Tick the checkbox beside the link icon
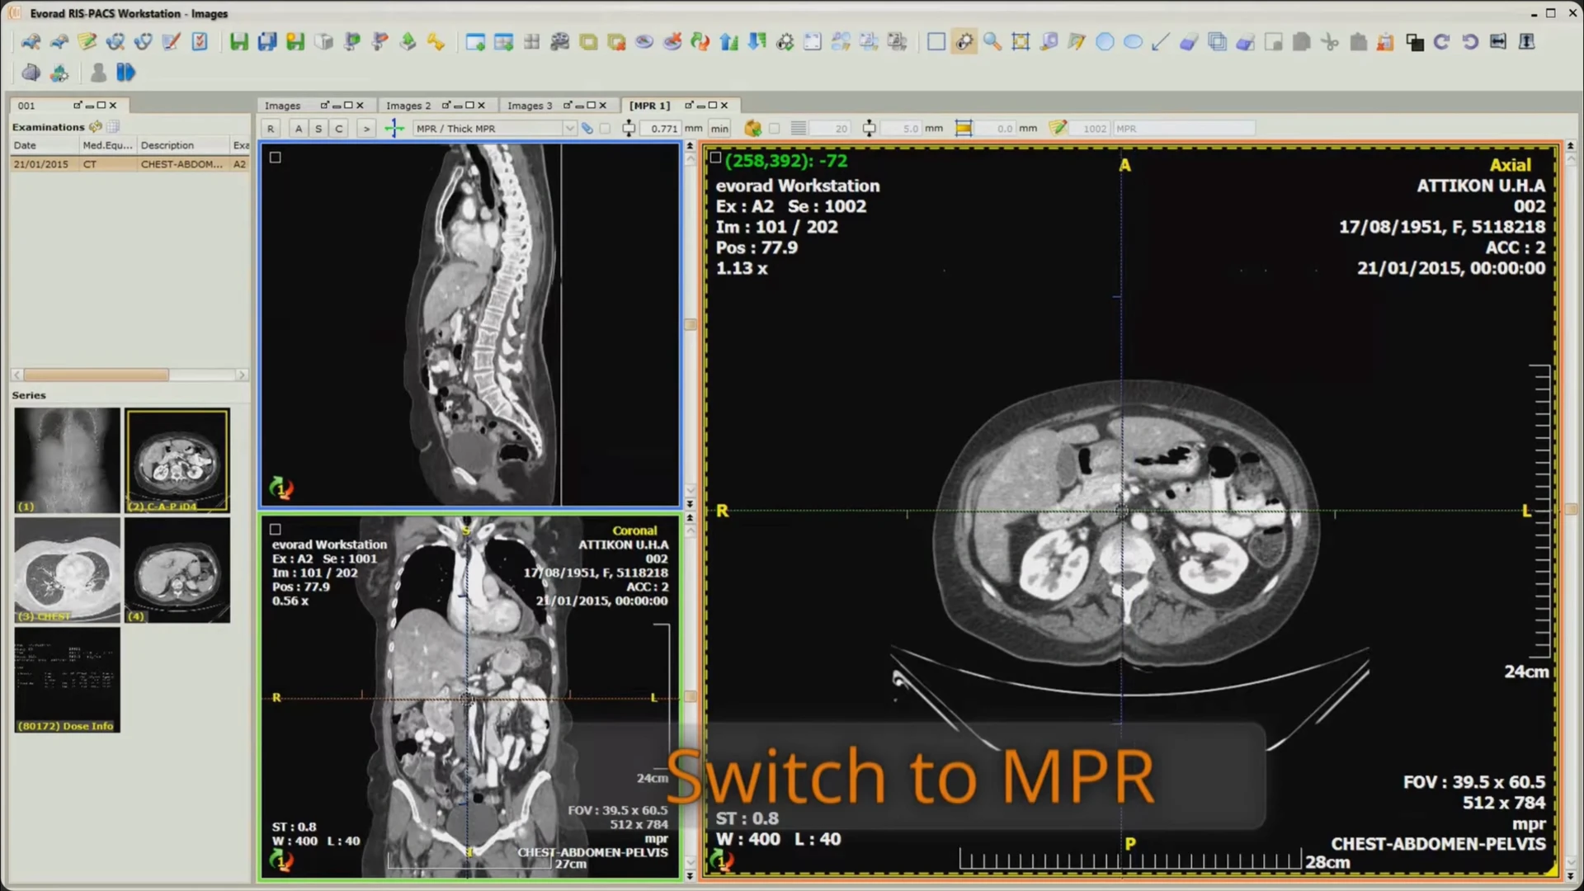 pyautogui.click(x=605, y=129)
